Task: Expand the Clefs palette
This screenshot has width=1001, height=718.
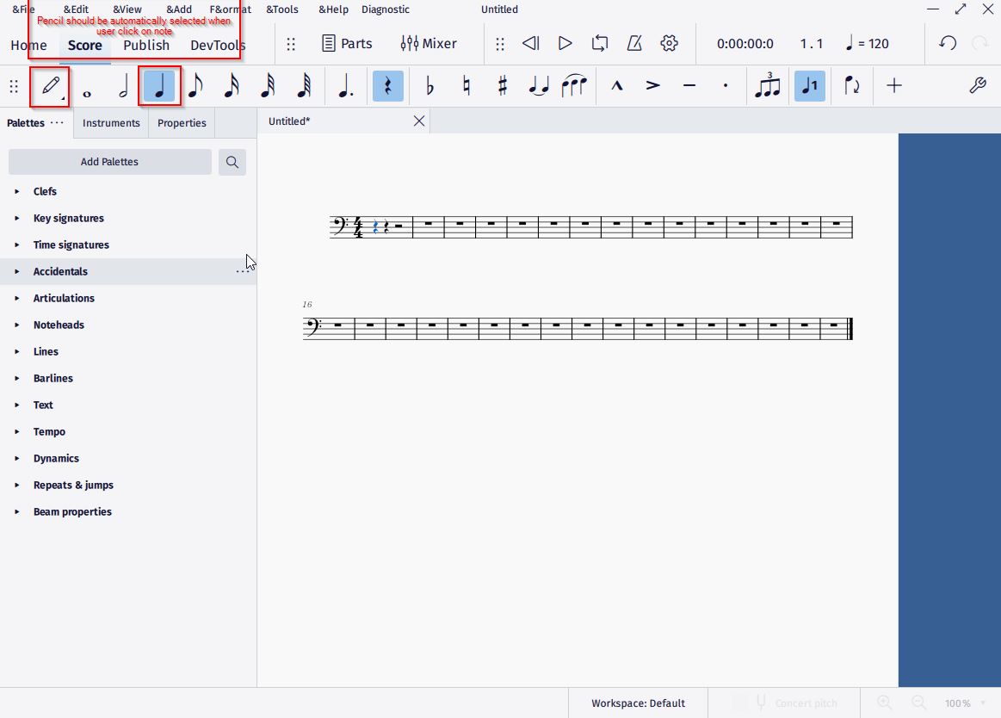Action: 45,191
